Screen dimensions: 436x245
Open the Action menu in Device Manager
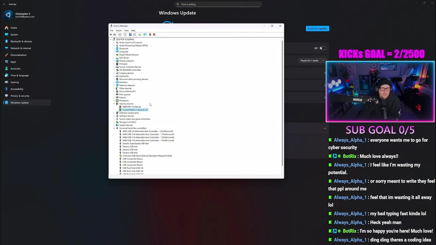click(119, 31)
